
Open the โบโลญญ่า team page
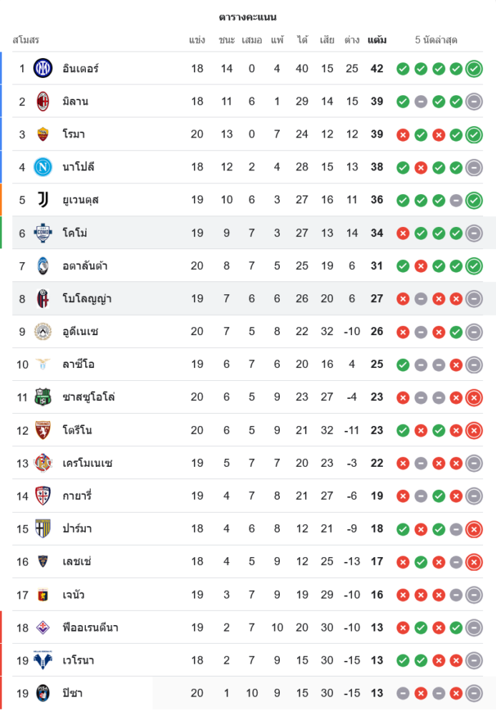86,299
